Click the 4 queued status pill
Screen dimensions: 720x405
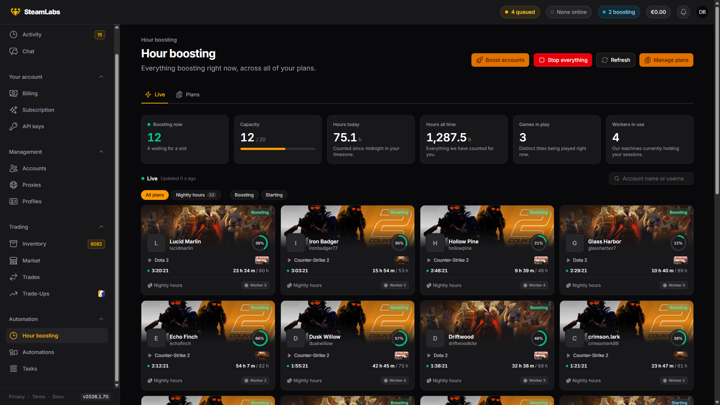[x=520, y=12]
